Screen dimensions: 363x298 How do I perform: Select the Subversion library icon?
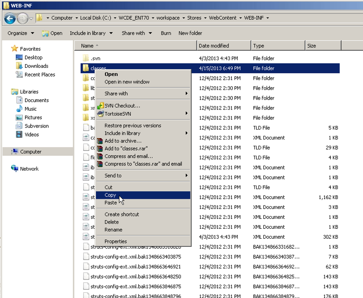pos(19,126)
